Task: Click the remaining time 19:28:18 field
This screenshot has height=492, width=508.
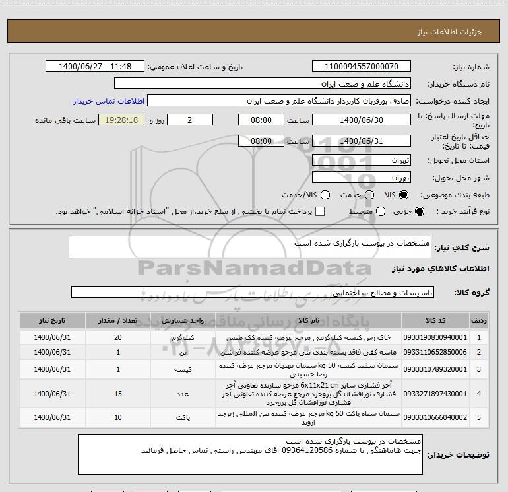Action: (121, 120)
